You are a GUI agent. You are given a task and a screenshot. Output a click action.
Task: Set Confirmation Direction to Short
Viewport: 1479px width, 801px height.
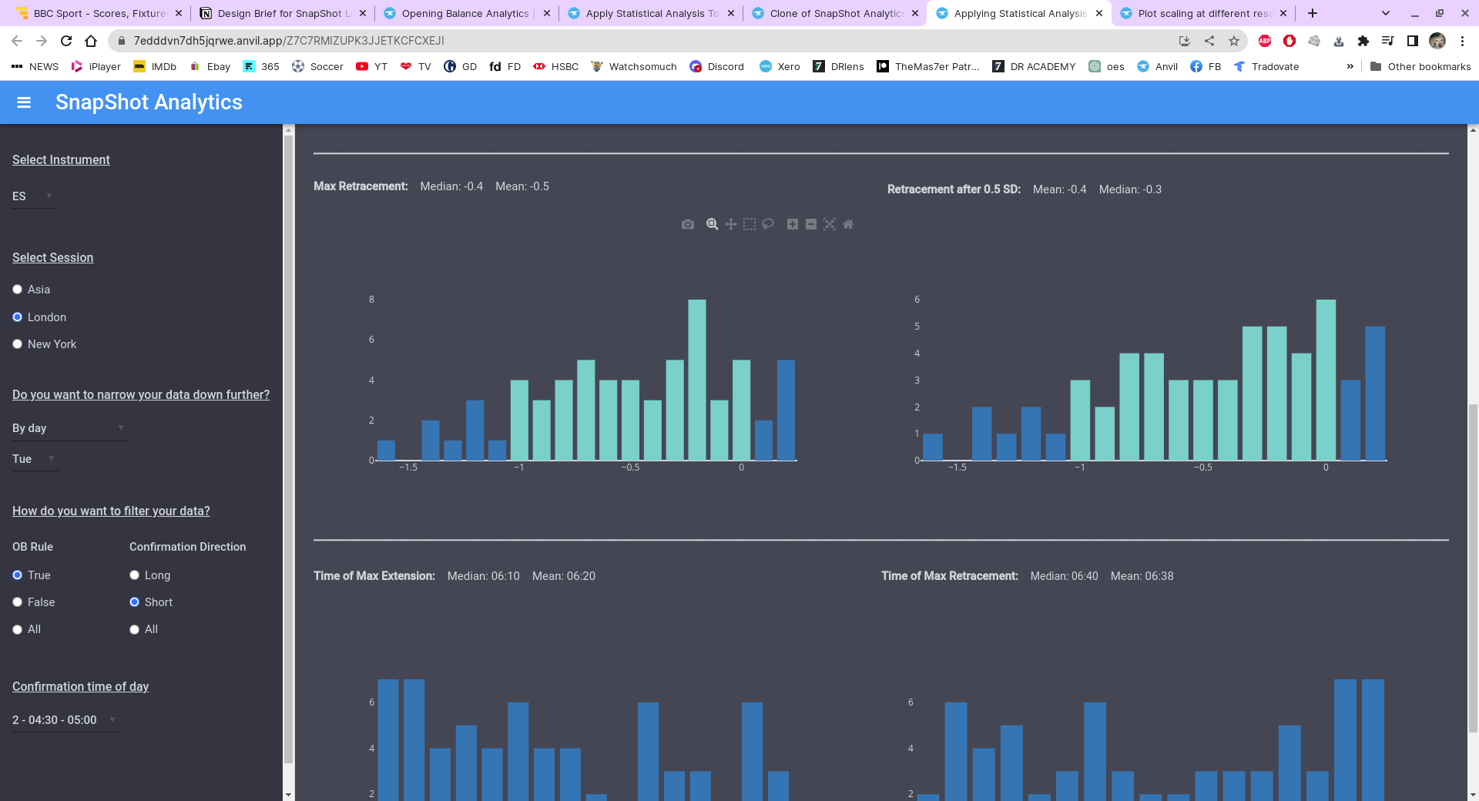click(x=134, y=602)
